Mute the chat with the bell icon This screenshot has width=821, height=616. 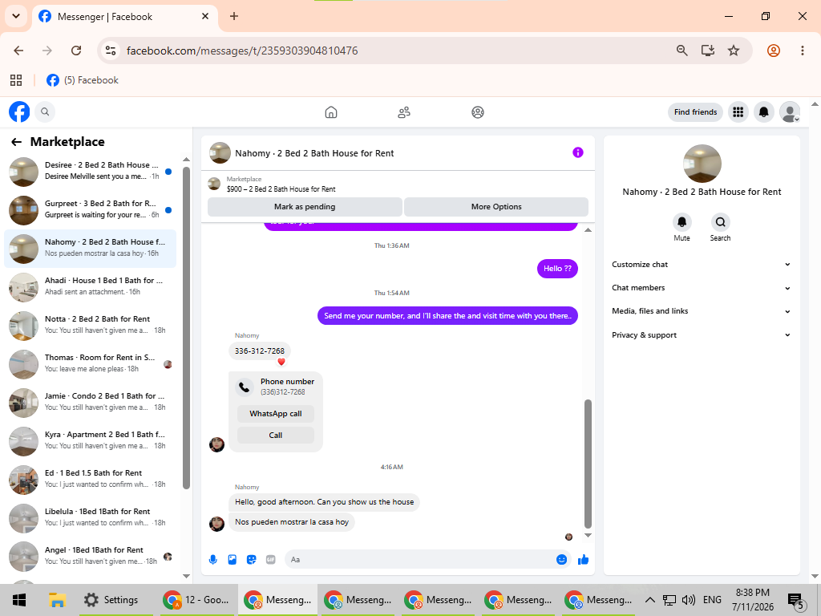[x=681, y=222]
